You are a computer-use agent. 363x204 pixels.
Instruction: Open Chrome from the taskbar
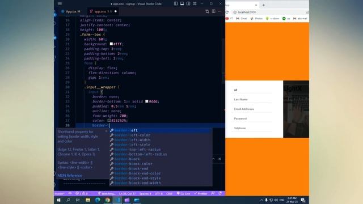coord(107,200)
